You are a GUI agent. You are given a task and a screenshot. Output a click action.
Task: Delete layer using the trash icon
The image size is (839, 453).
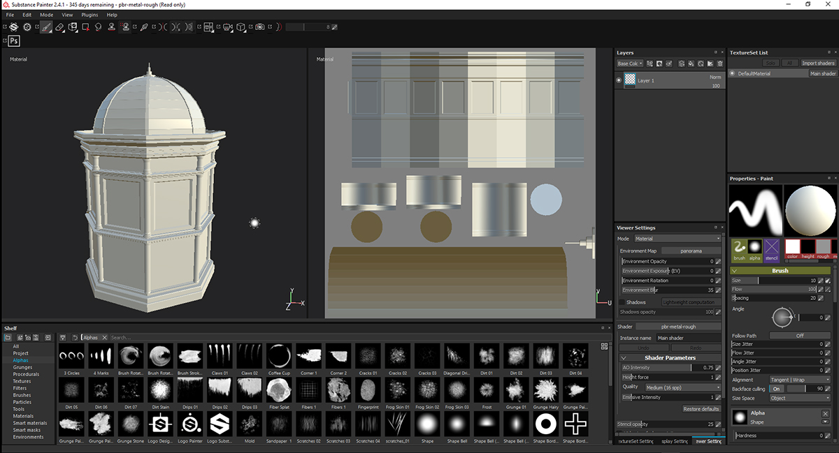[719, 64]
